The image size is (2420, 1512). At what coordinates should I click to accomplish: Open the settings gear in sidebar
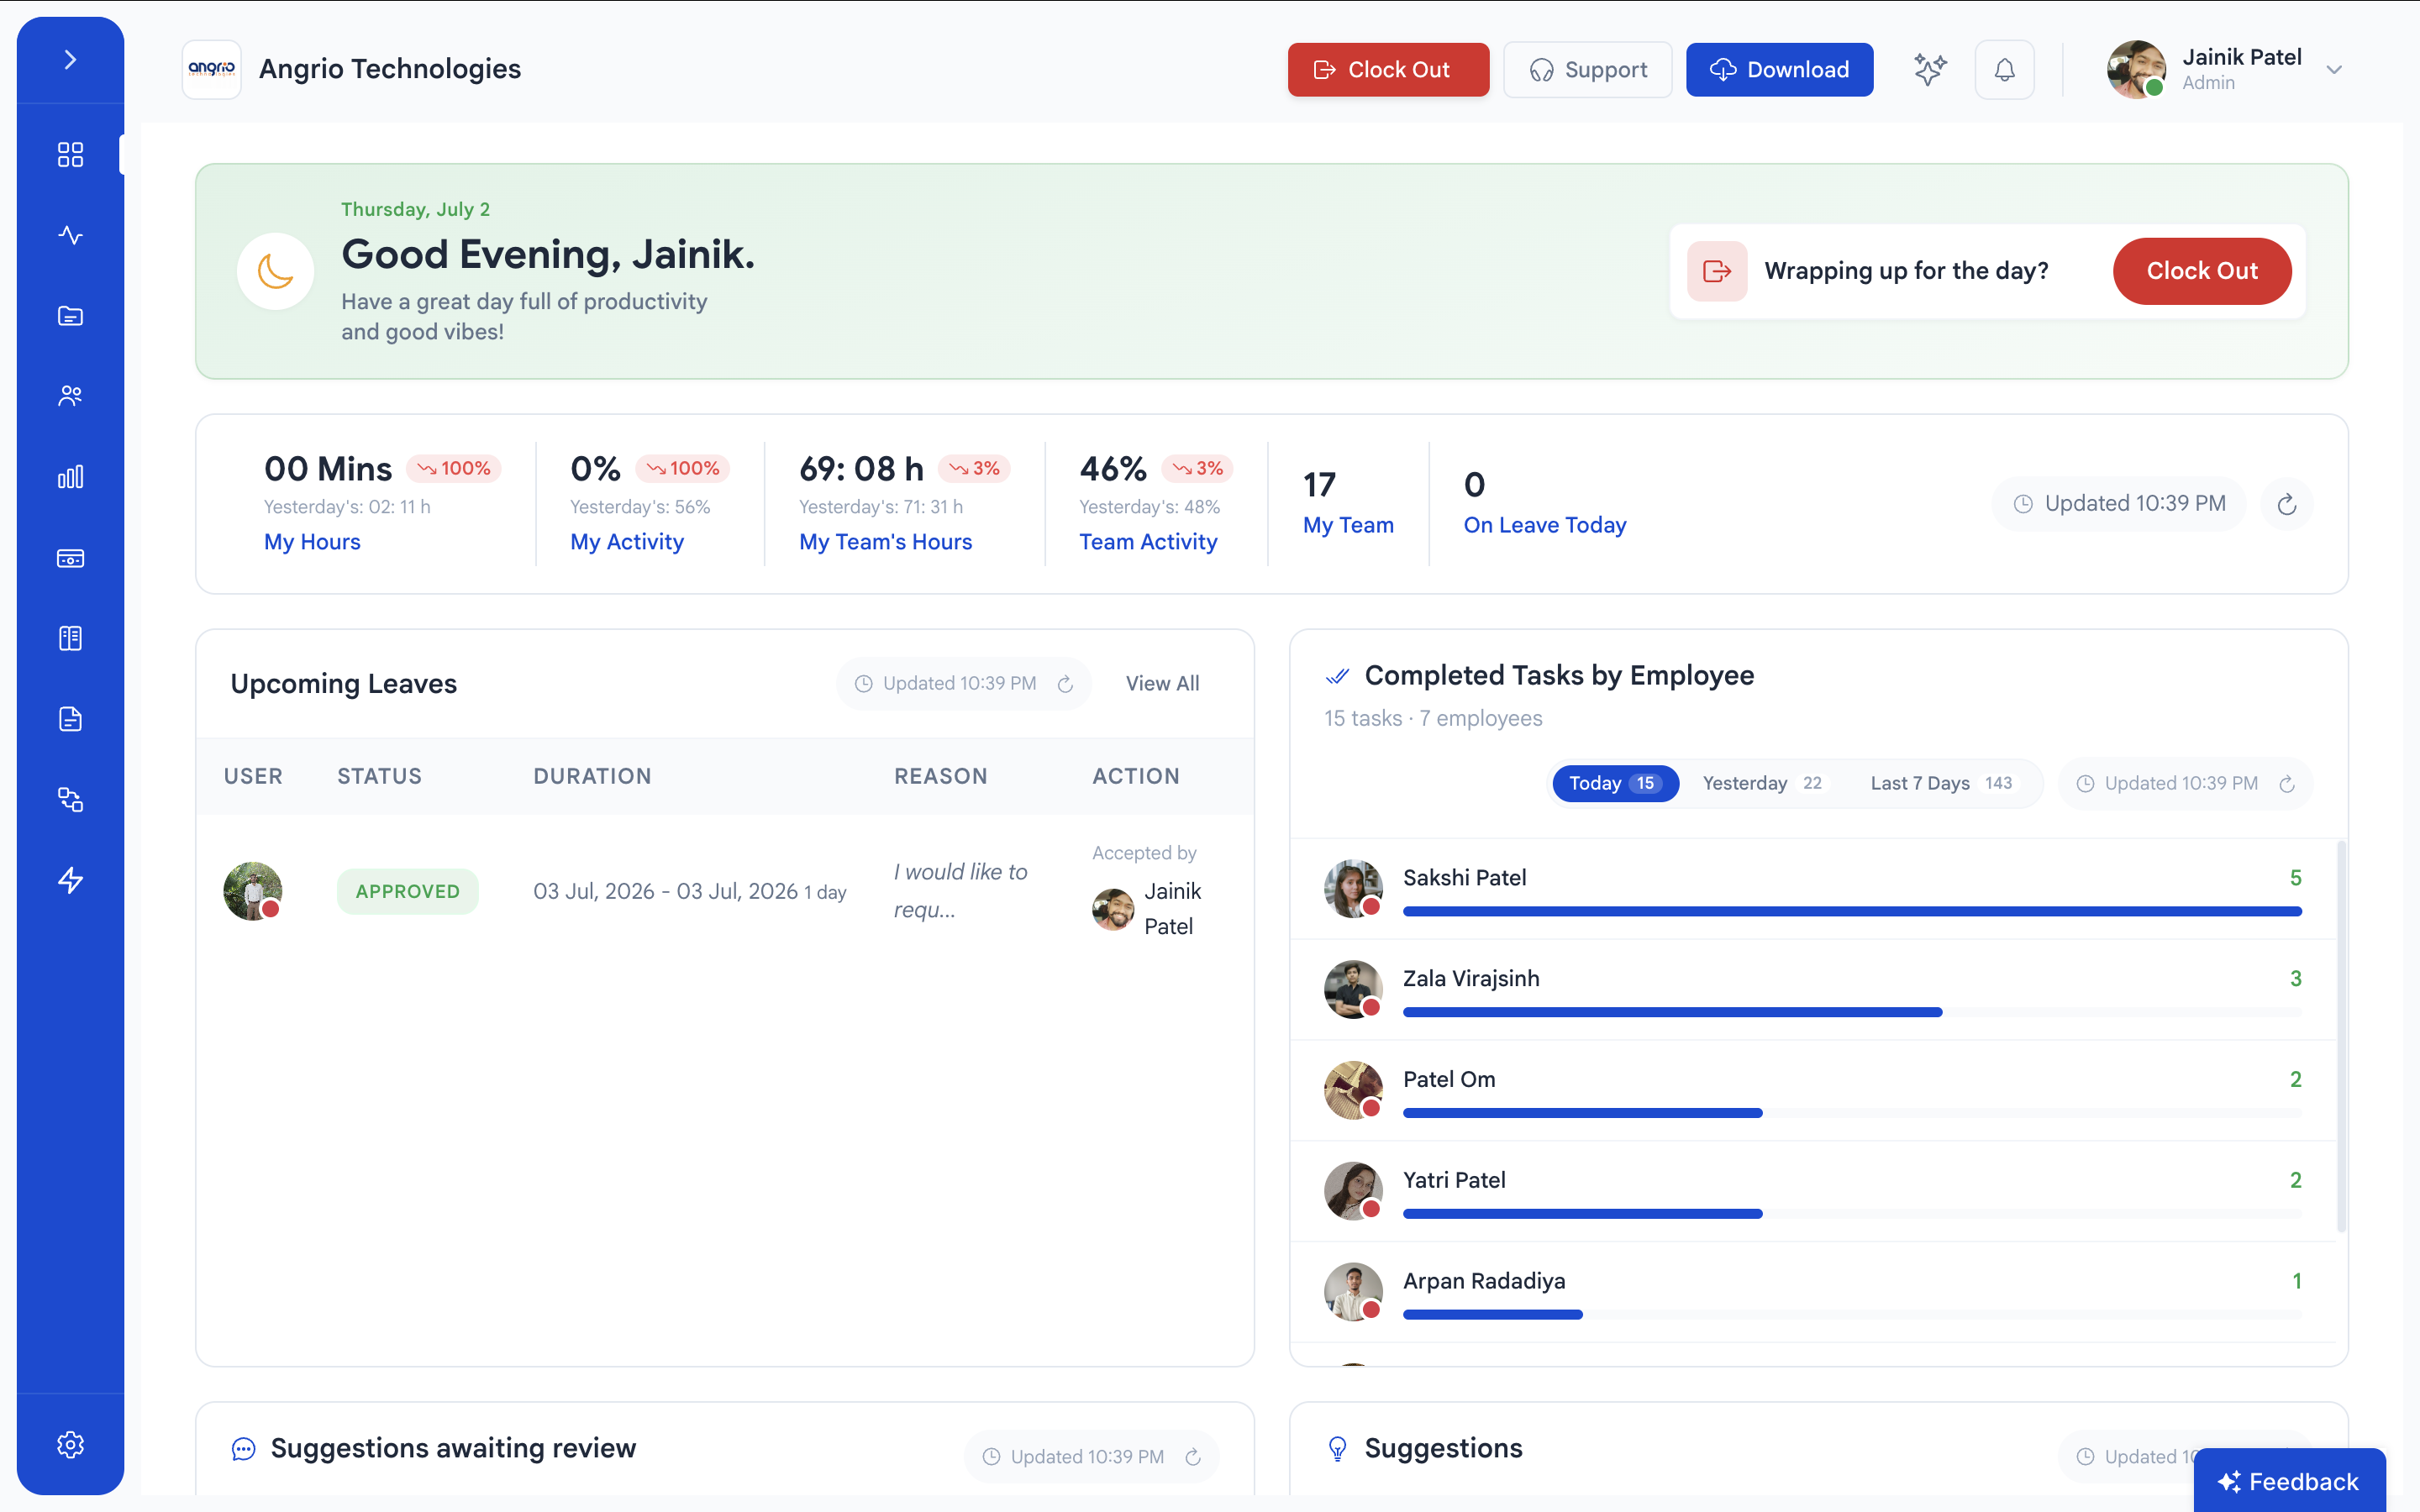pos(70,1444)
